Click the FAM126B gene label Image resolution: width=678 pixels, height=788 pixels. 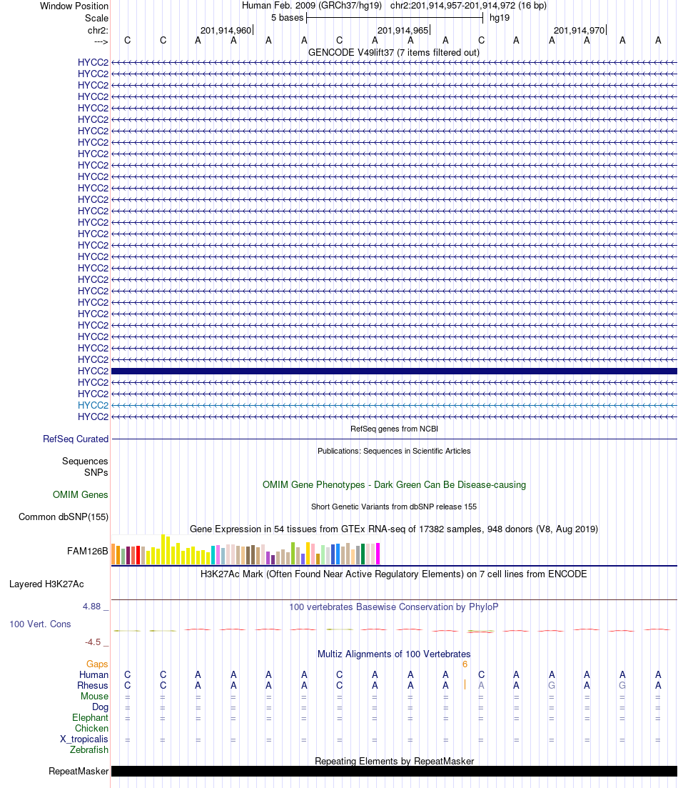coord(87,551)
